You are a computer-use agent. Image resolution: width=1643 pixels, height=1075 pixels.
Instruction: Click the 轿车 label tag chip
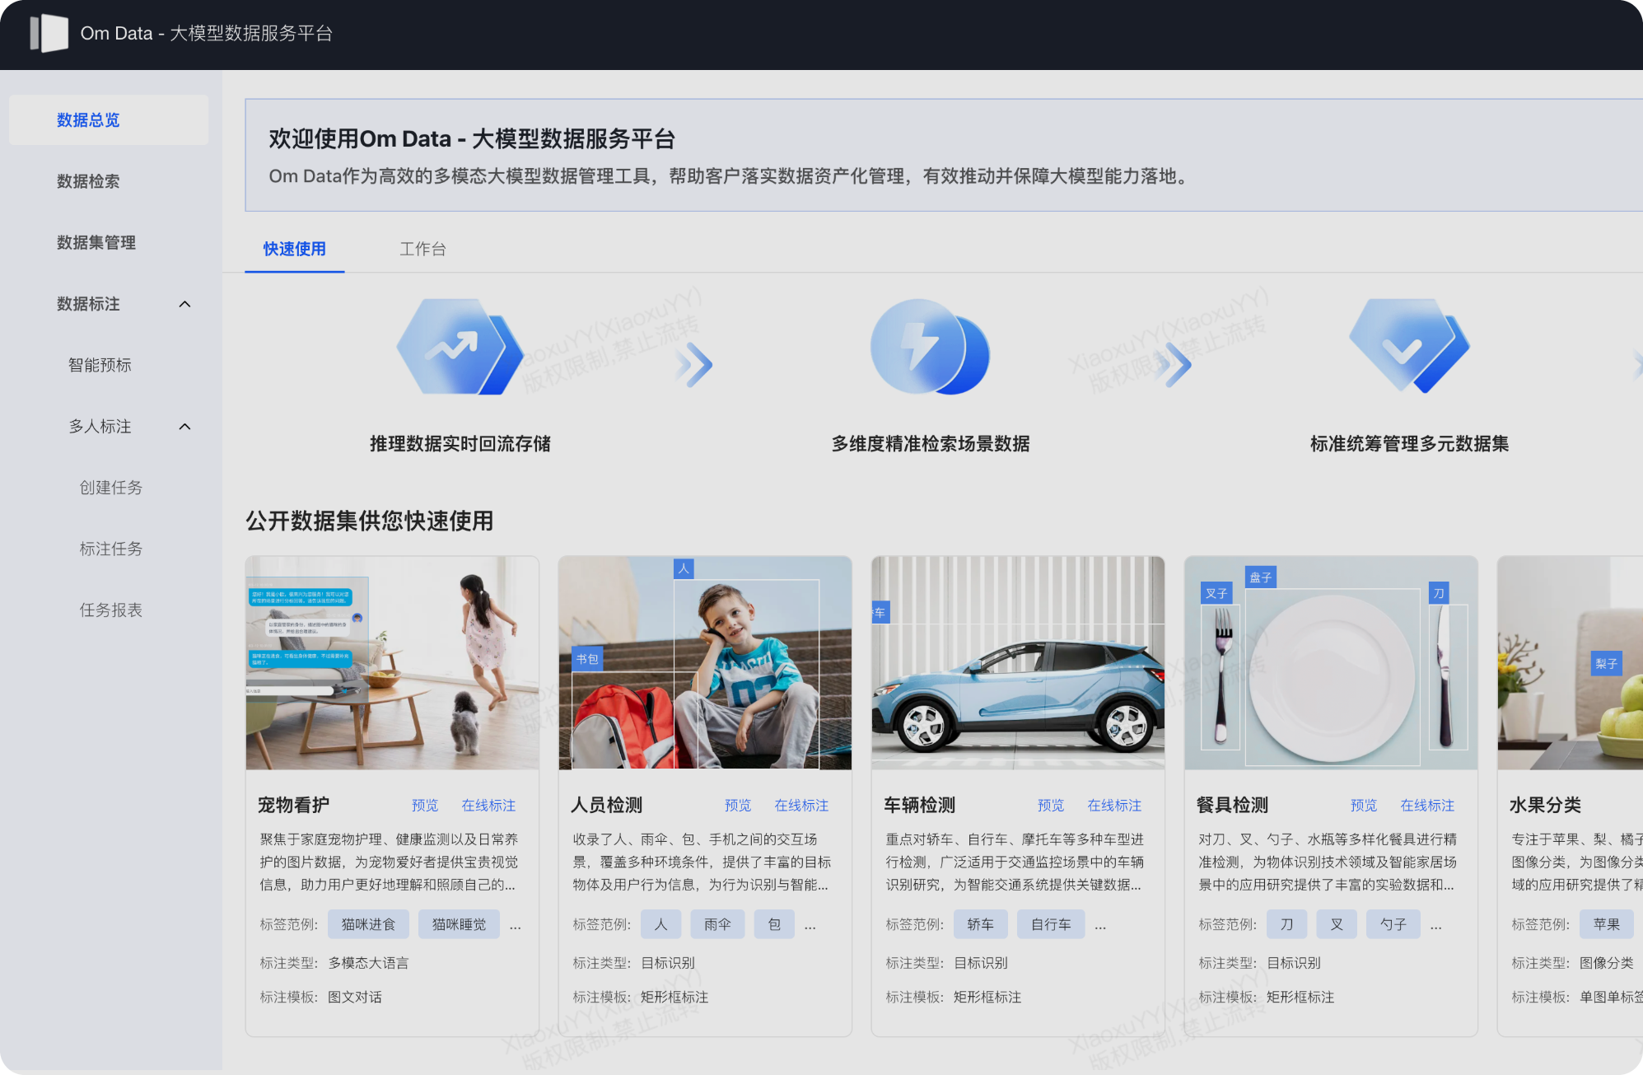click(x=980, y=924)
